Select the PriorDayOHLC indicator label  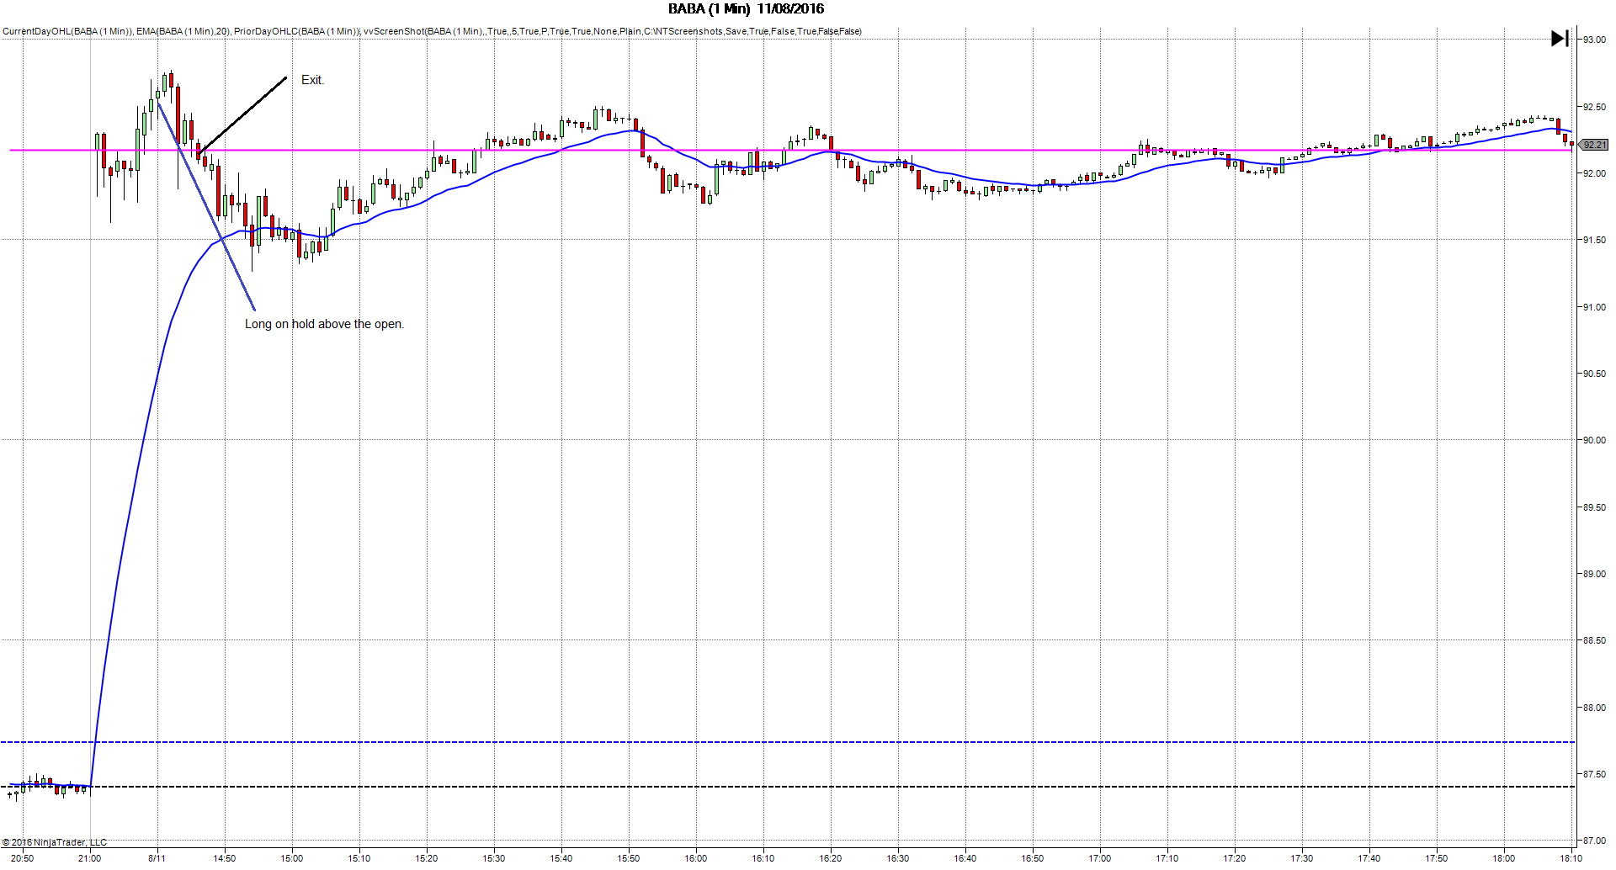tap(297, 32)
